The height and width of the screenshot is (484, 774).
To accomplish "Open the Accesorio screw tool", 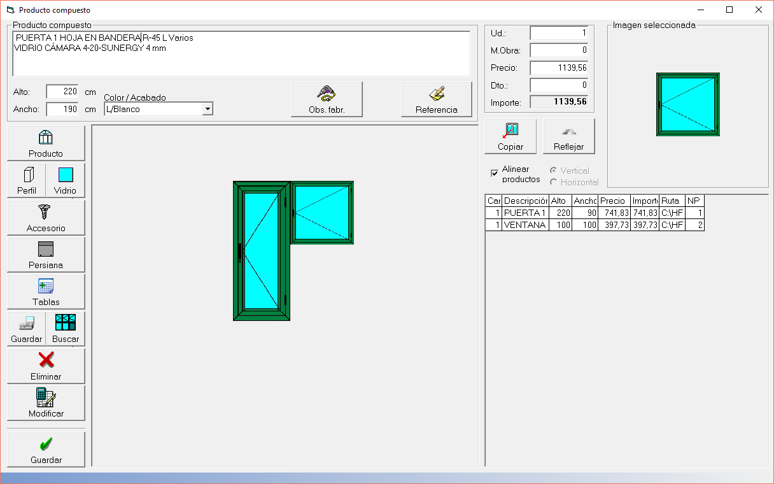I will [x=46, y=217].
